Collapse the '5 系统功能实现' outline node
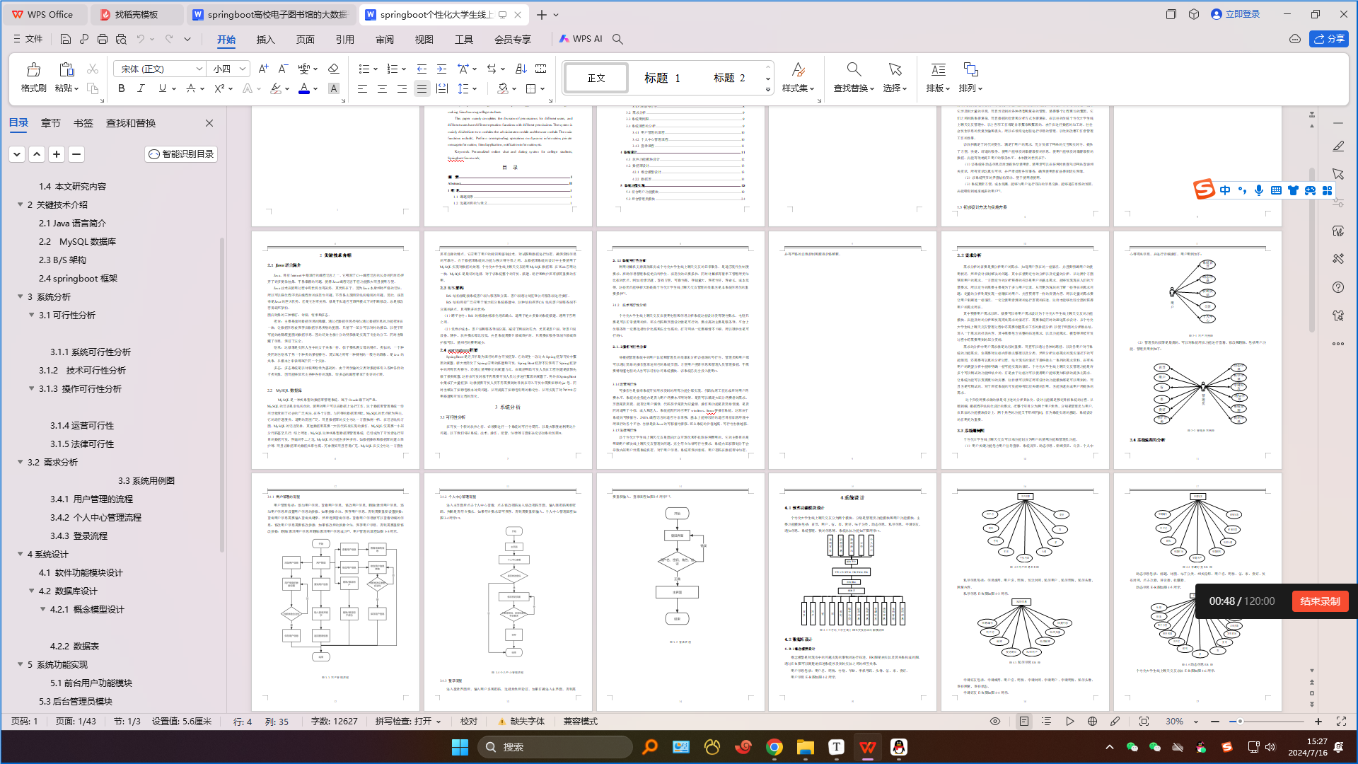The image size is (1358, 764). point(20,664)
